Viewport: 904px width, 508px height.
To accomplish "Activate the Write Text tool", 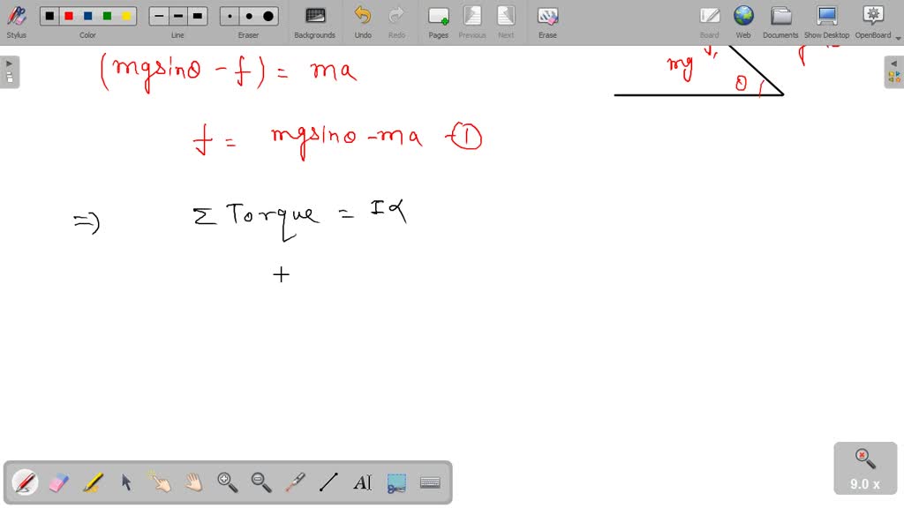I will pos(362,482).
